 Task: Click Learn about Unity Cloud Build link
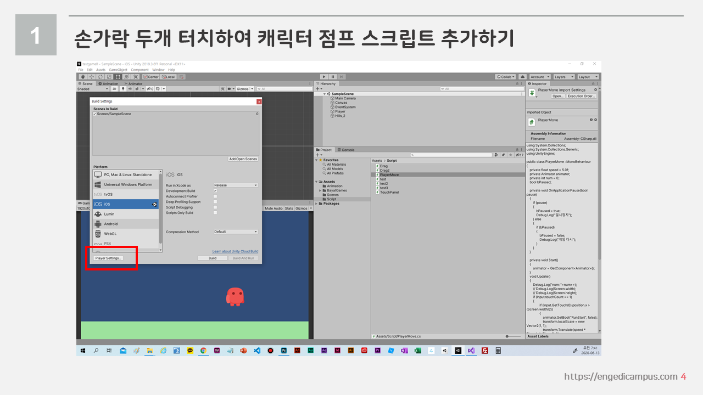coord(235,251)
